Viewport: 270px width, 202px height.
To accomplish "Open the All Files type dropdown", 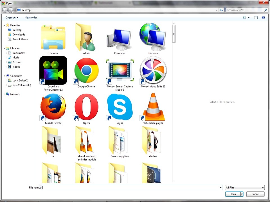I will [245, 188].
